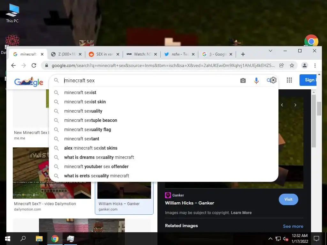Select suggestion "alex minecraft sexist skins"
The image size is (327, 245).
163,148
